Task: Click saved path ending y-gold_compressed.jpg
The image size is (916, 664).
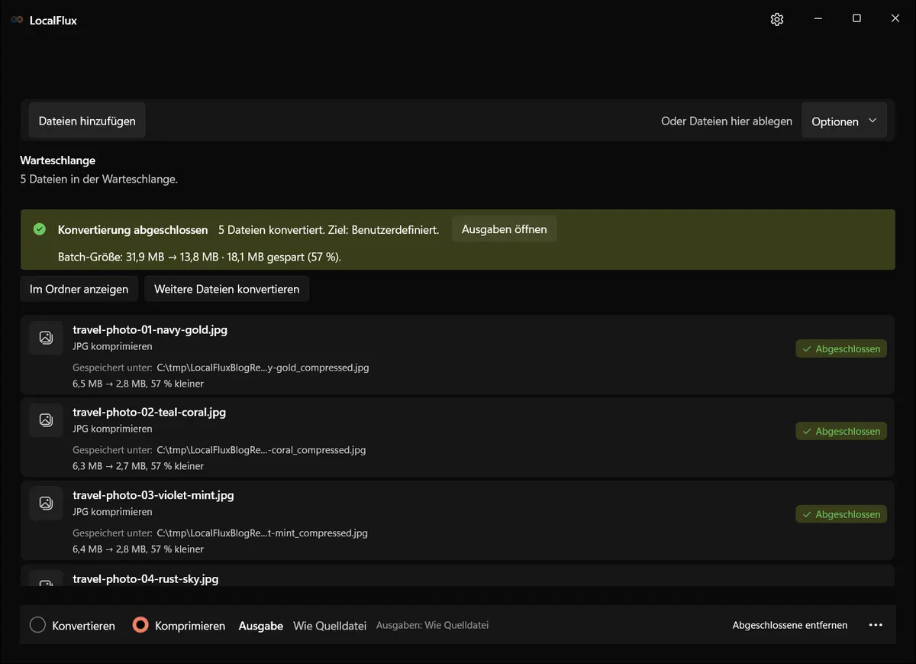Action: click(x=263, y=368)
